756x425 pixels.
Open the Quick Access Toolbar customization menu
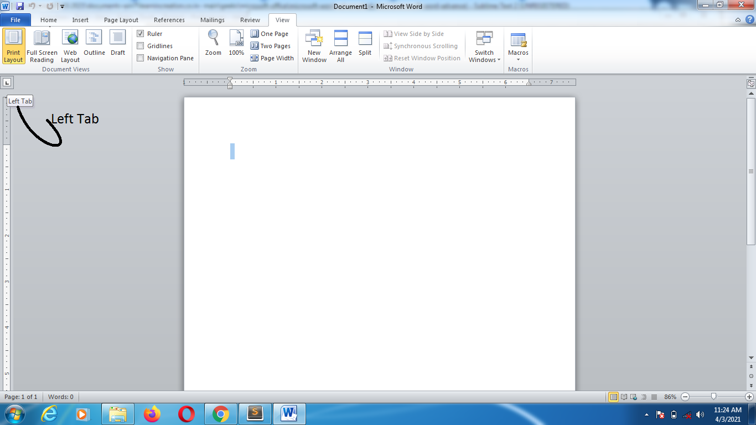[x=62, y=6]
